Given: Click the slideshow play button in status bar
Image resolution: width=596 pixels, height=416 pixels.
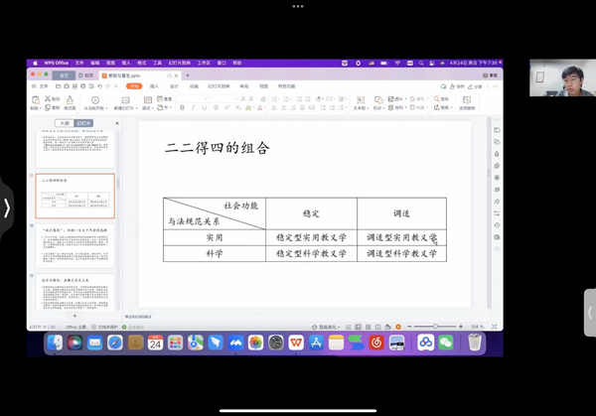Looking at the screenshot, I should tap(396, 326).
